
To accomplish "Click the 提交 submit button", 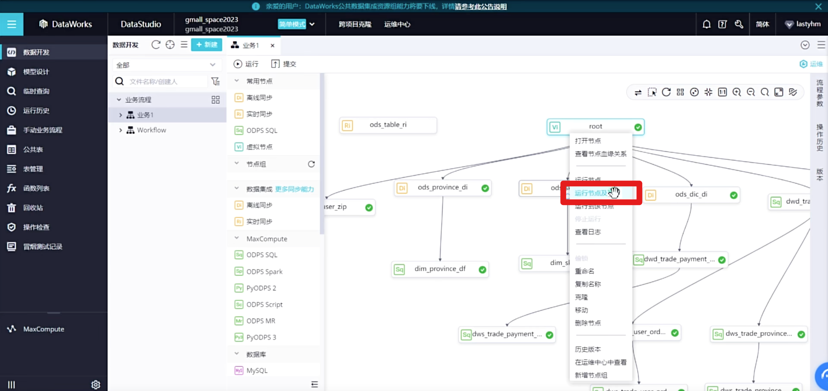I will click(x=284, y=64).
